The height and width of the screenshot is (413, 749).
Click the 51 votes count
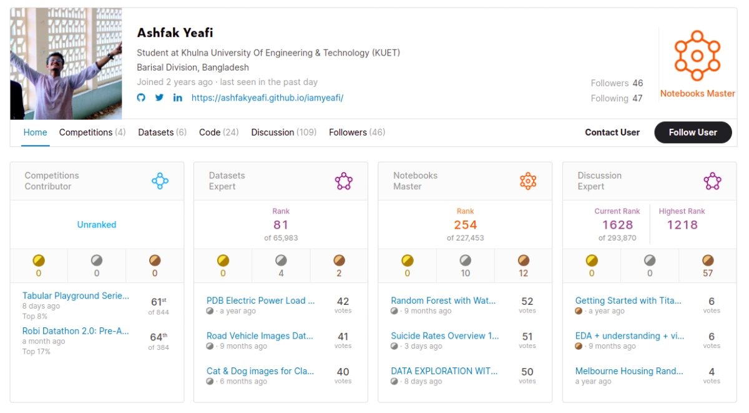coord(527,340)
